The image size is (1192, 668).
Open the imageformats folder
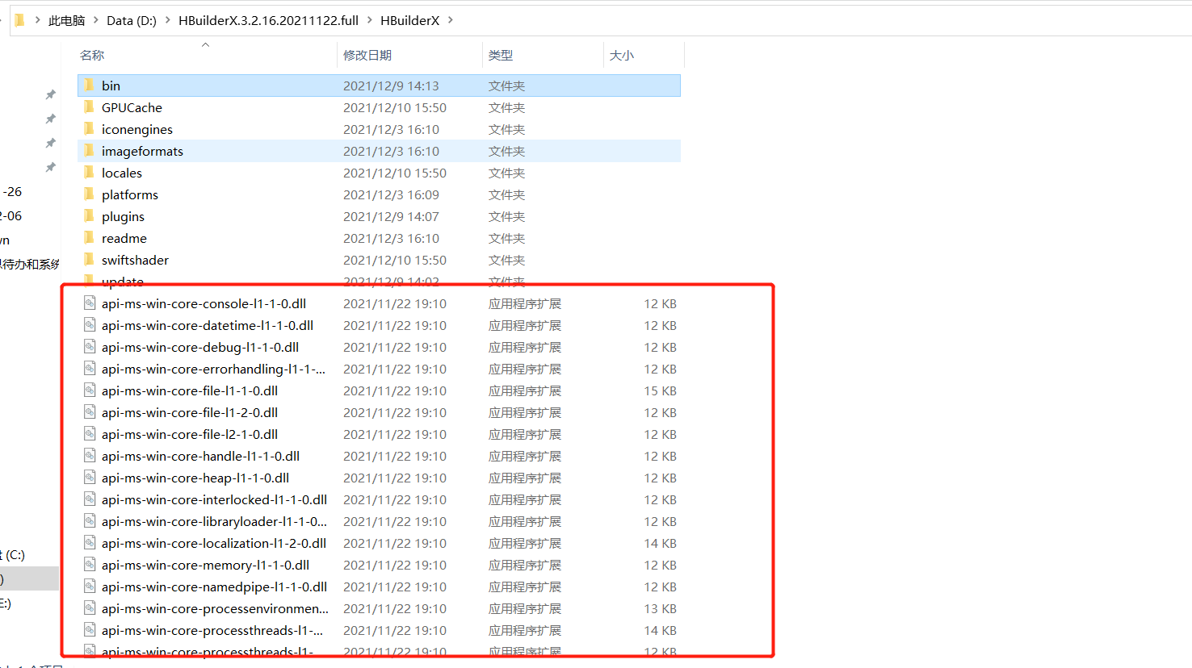click(x=142, y=150)
